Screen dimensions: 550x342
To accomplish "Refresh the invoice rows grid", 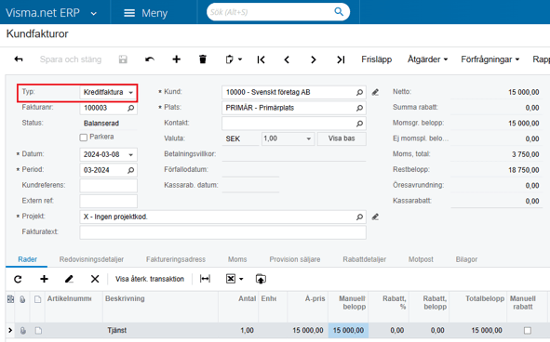I will coord(18,279).
